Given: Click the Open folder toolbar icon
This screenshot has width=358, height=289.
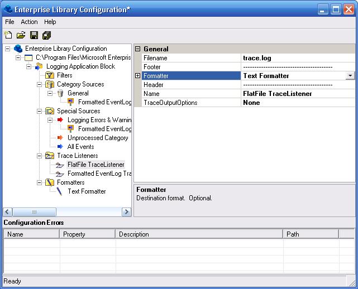Looking at the screenshot, I should tap(21, 35).
